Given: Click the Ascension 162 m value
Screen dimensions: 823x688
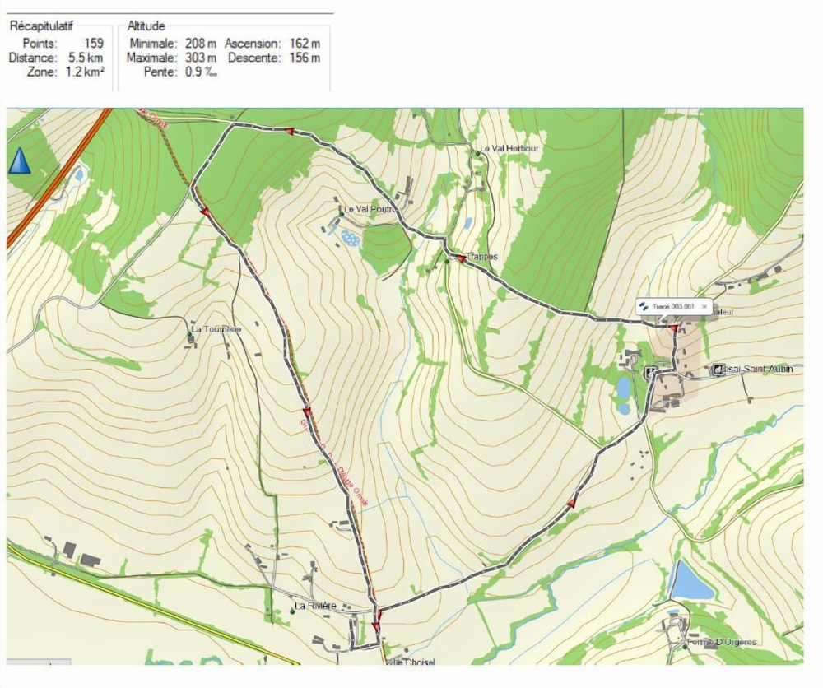Looking at the screenshot, I should (305, 44).
